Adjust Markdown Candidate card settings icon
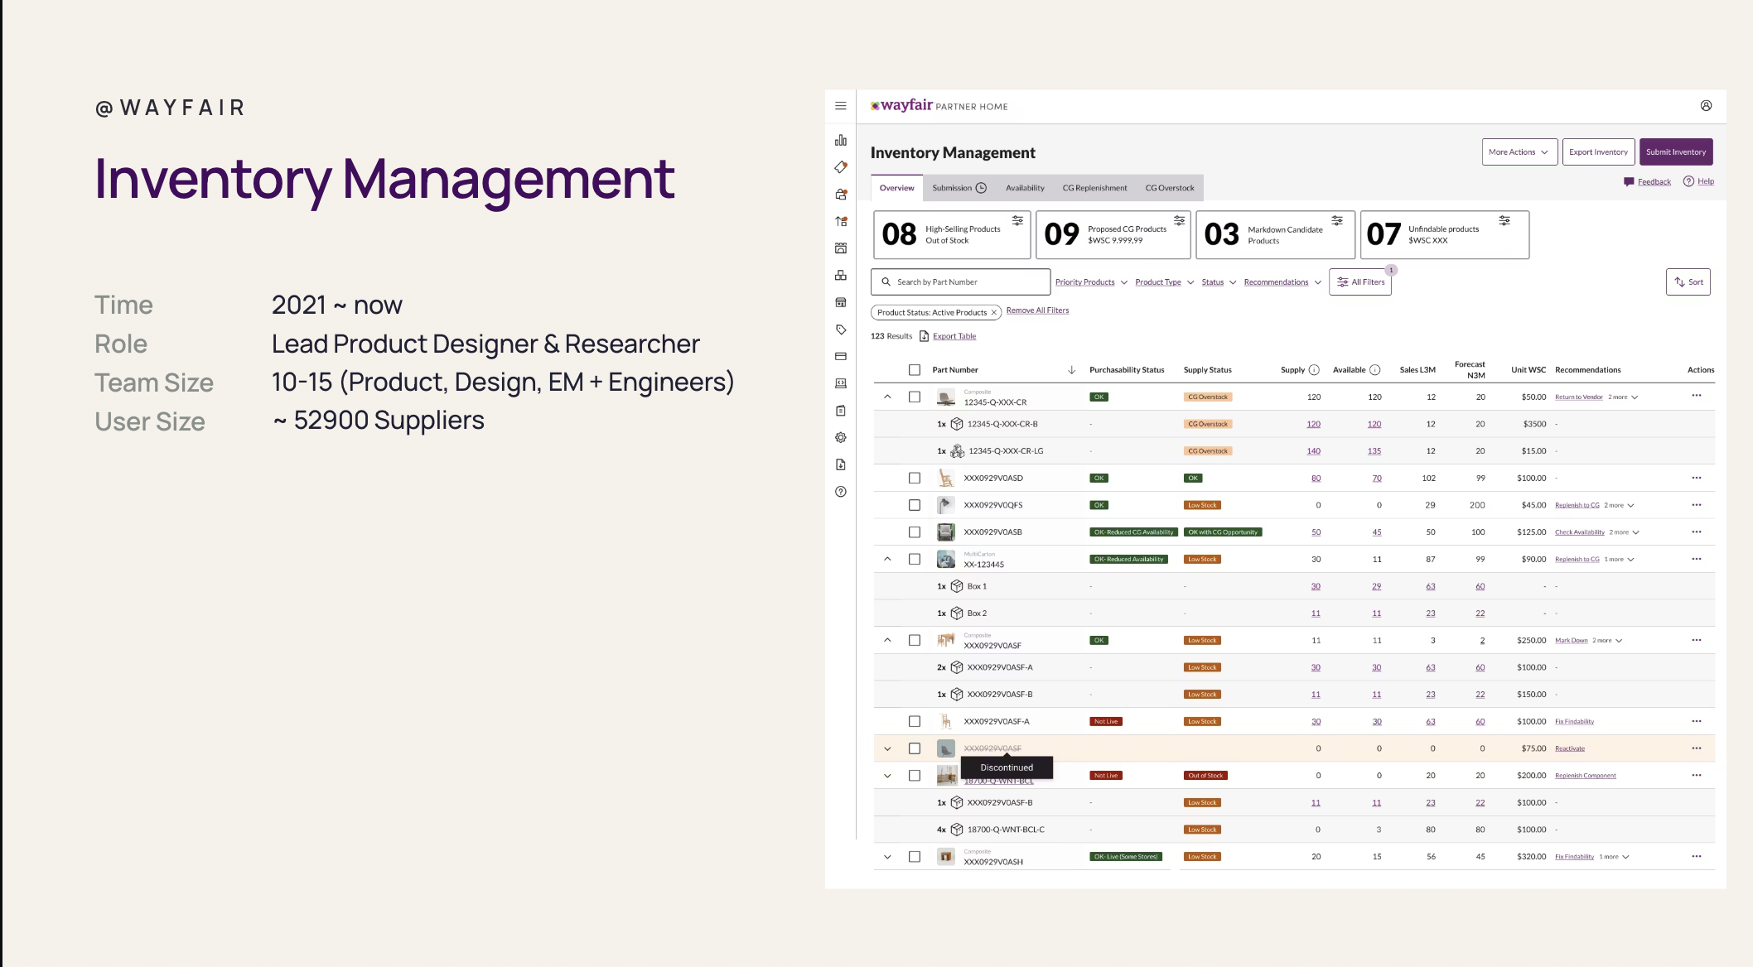The image size is (1753, 967). click(1337, 221)
